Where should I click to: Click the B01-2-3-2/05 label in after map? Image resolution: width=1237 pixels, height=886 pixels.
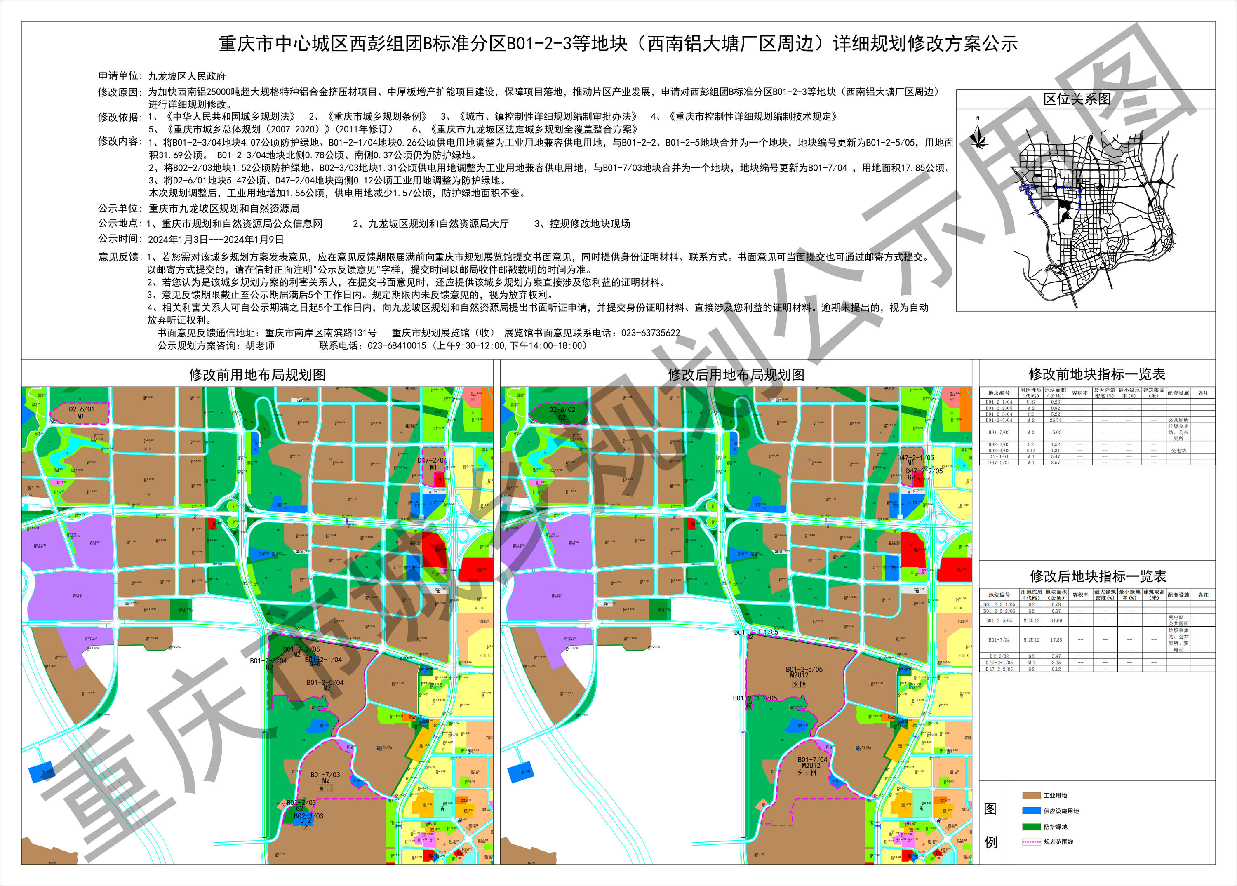(755, 698)
